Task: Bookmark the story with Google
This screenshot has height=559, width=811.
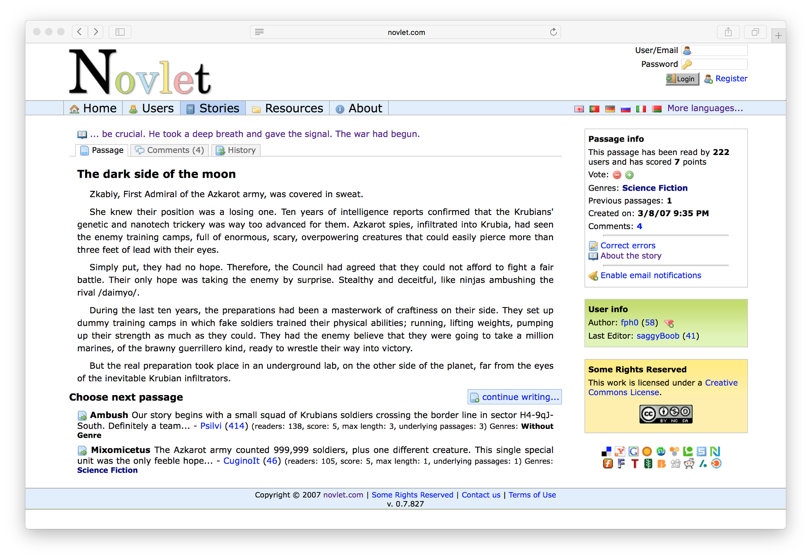Action: coord(633,451)
